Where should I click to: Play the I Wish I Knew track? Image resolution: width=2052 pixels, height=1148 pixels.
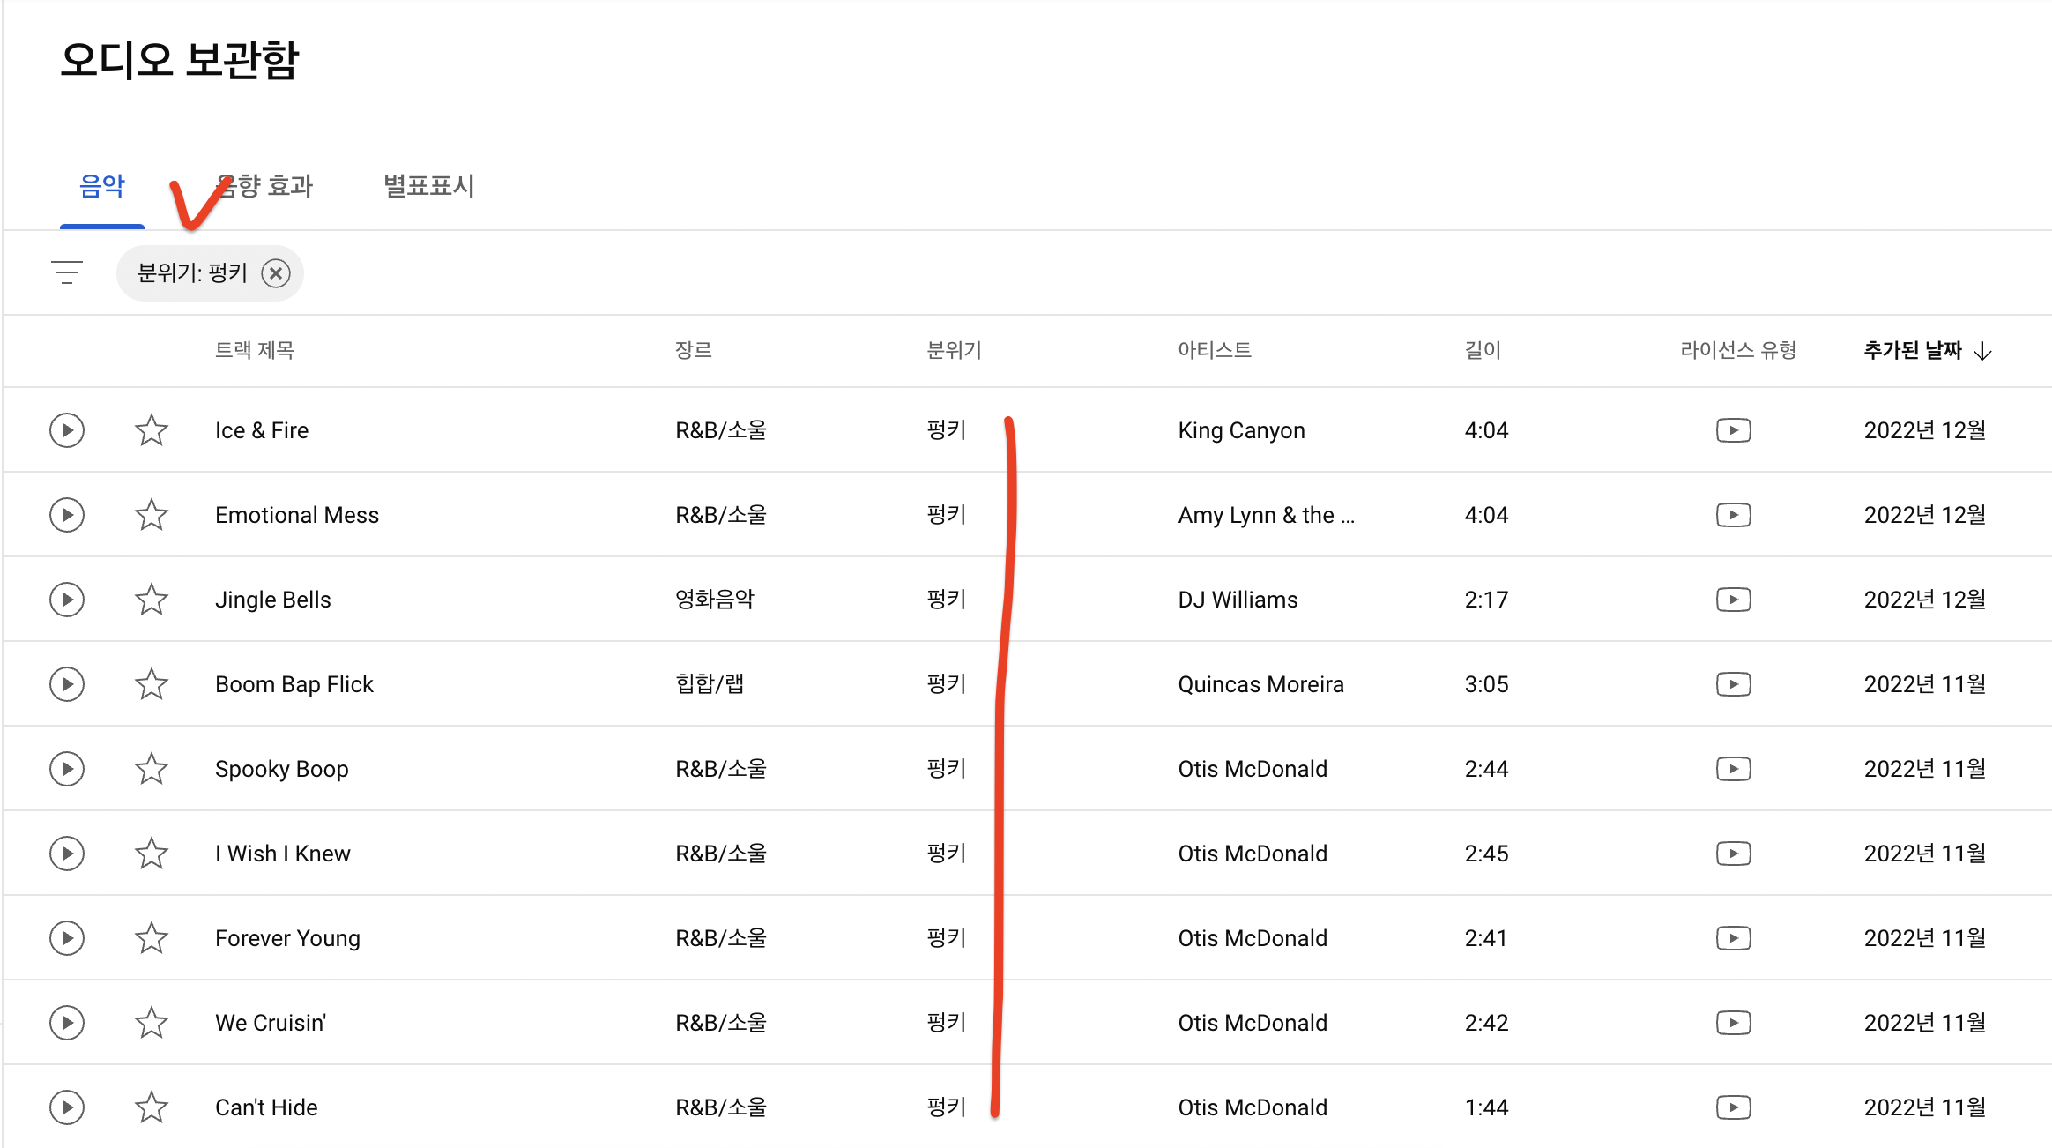[67, 854]
